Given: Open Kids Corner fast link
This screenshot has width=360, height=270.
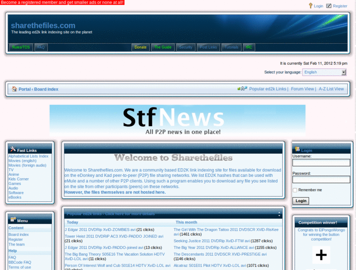Looking at the screenshot, I should (x=18, y=179).
